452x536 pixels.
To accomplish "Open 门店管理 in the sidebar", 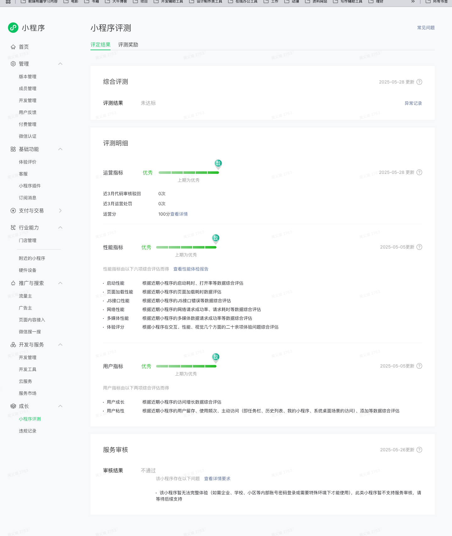I will click(28, 240).
